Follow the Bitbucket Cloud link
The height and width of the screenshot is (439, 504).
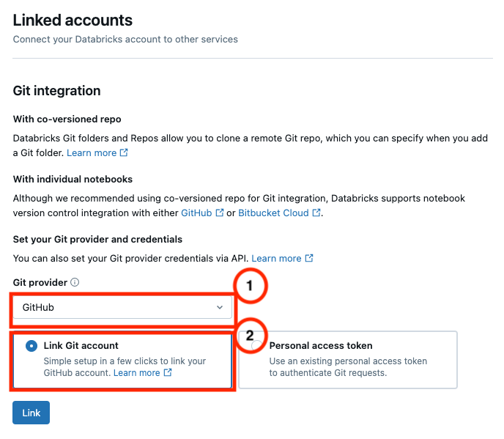point(273,213)
